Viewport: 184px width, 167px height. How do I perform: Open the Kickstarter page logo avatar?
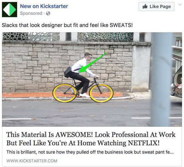coord(9,9)
